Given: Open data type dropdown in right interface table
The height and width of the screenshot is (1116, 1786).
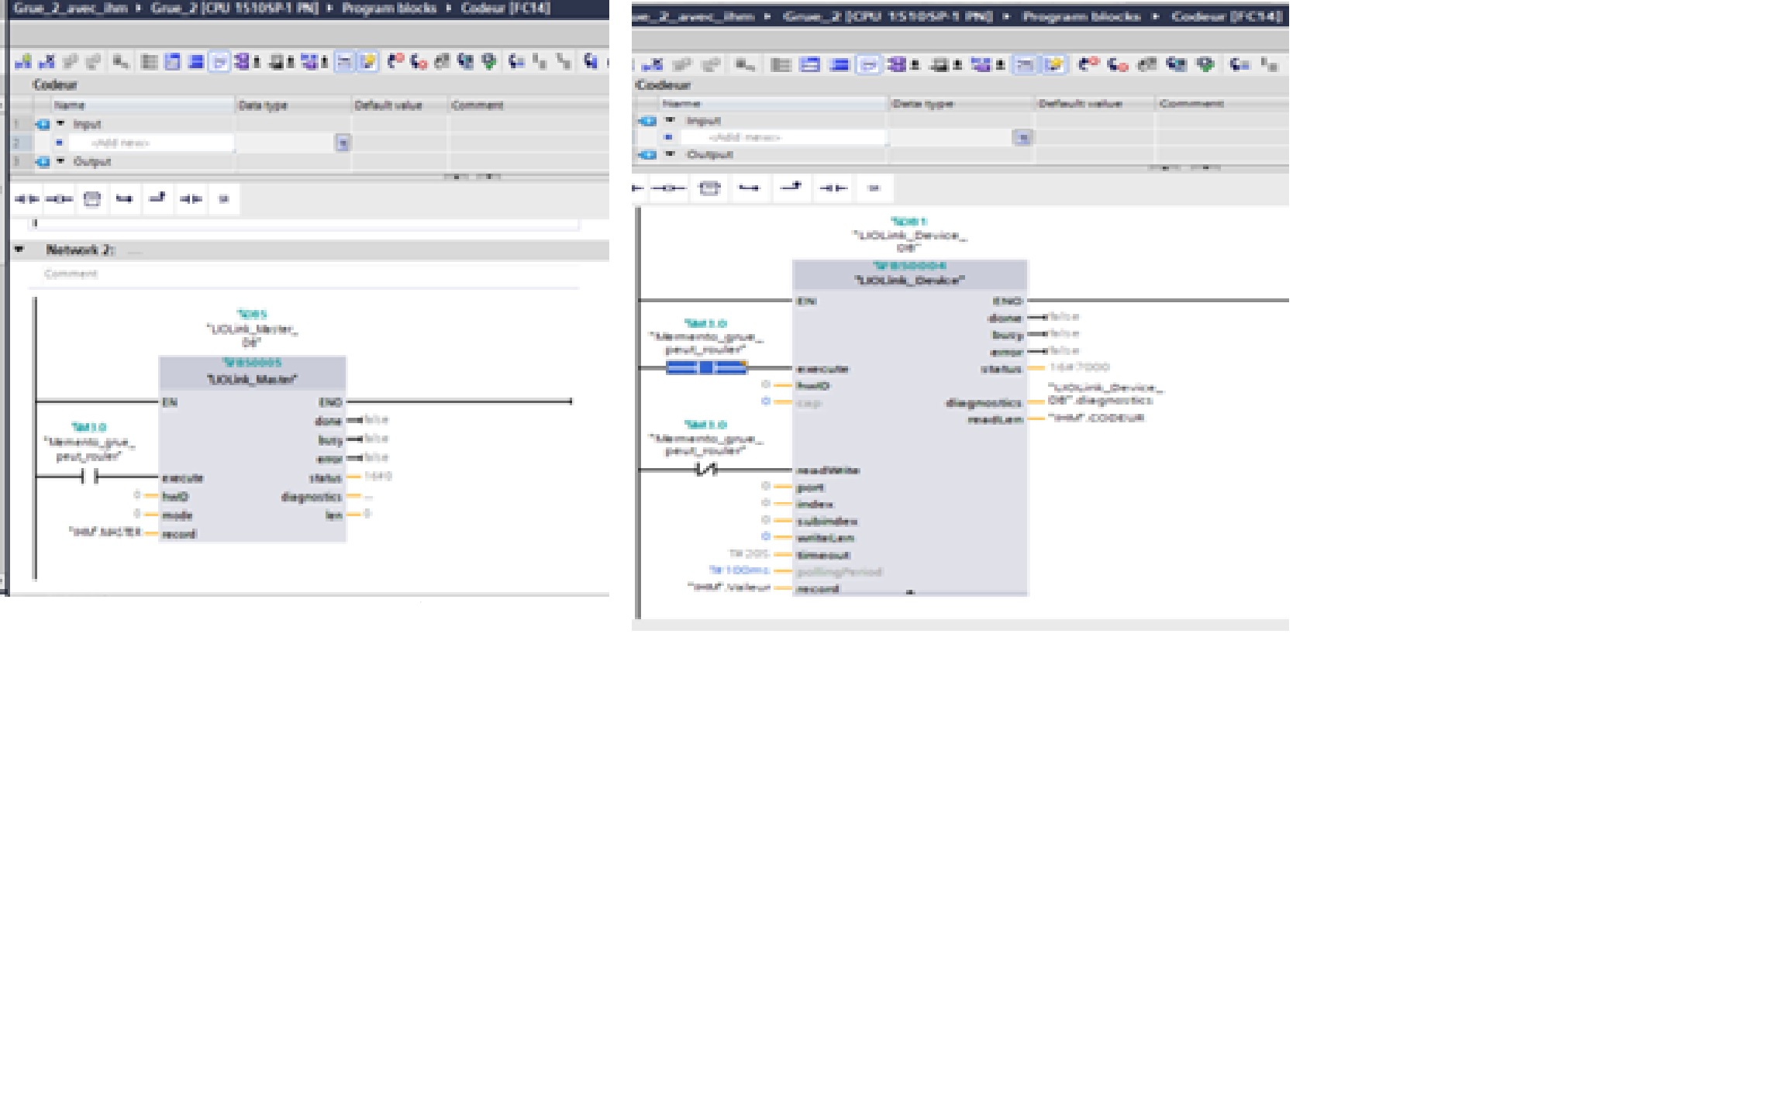Looking at the screenshot, I should (1022, 138).
